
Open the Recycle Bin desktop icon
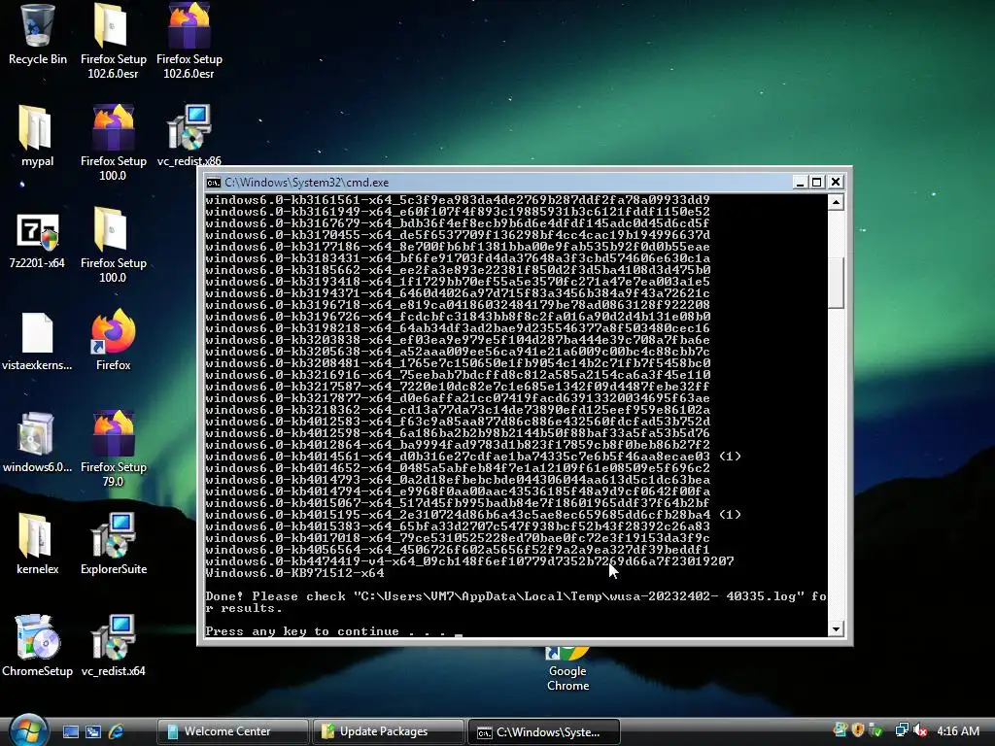37,34
